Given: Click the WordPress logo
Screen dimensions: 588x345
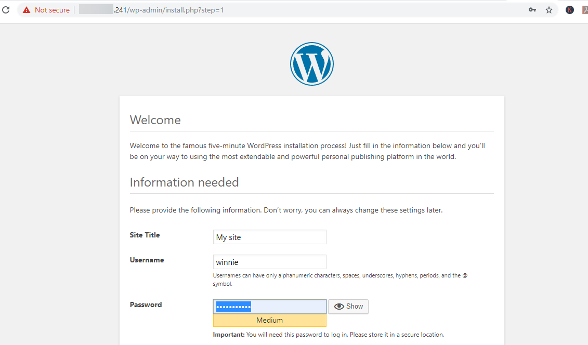Looking at the screenshot, I should point(311,63).
